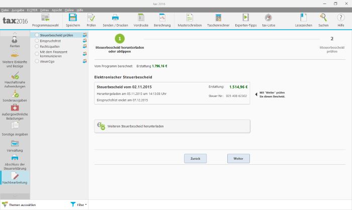Open the ELSTER menu
352x210 pixels.
(32, 10)
